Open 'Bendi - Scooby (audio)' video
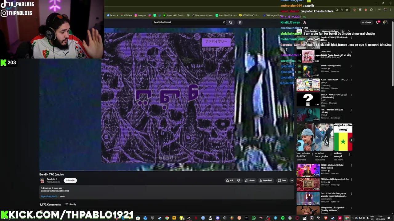The height and width of the screenshot is (221, 394). coord(308,71)
